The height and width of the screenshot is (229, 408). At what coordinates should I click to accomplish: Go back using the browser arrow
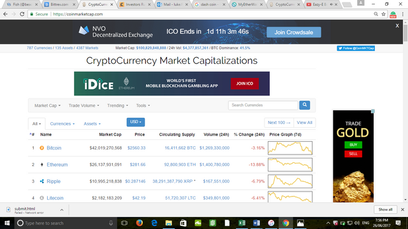tap(6, 14)
